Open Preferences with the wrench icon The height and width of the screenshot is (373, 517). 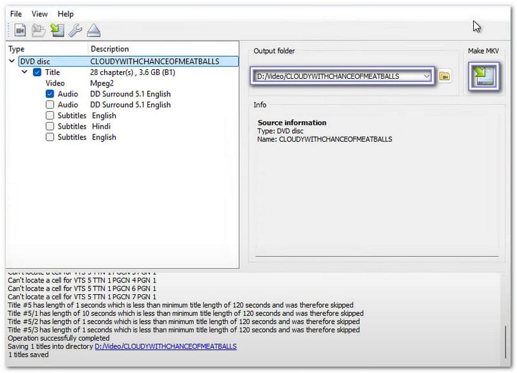(75, 30)
